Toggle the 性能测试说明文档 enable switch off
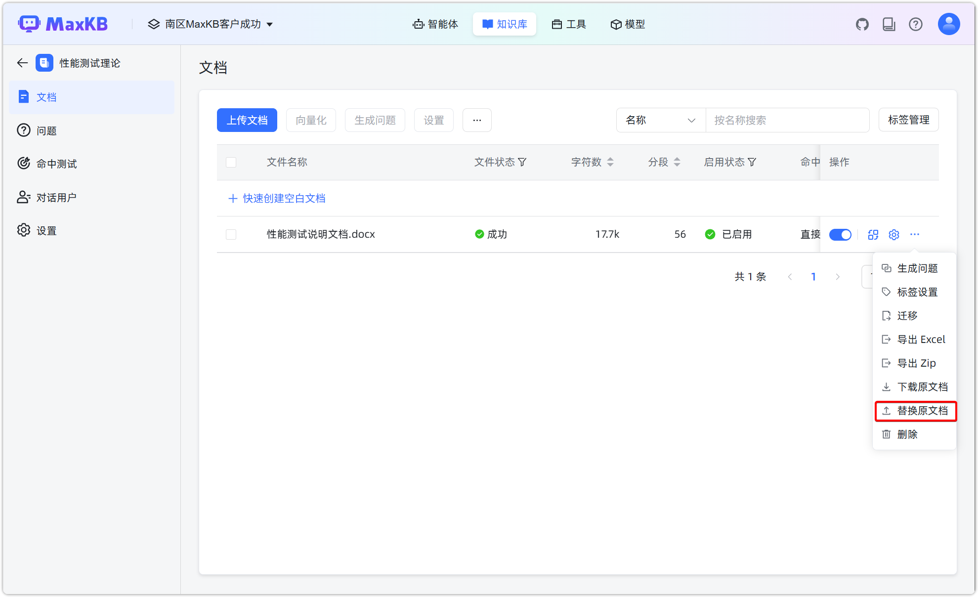Screen dimensions: 978x597 coord(841,234)
